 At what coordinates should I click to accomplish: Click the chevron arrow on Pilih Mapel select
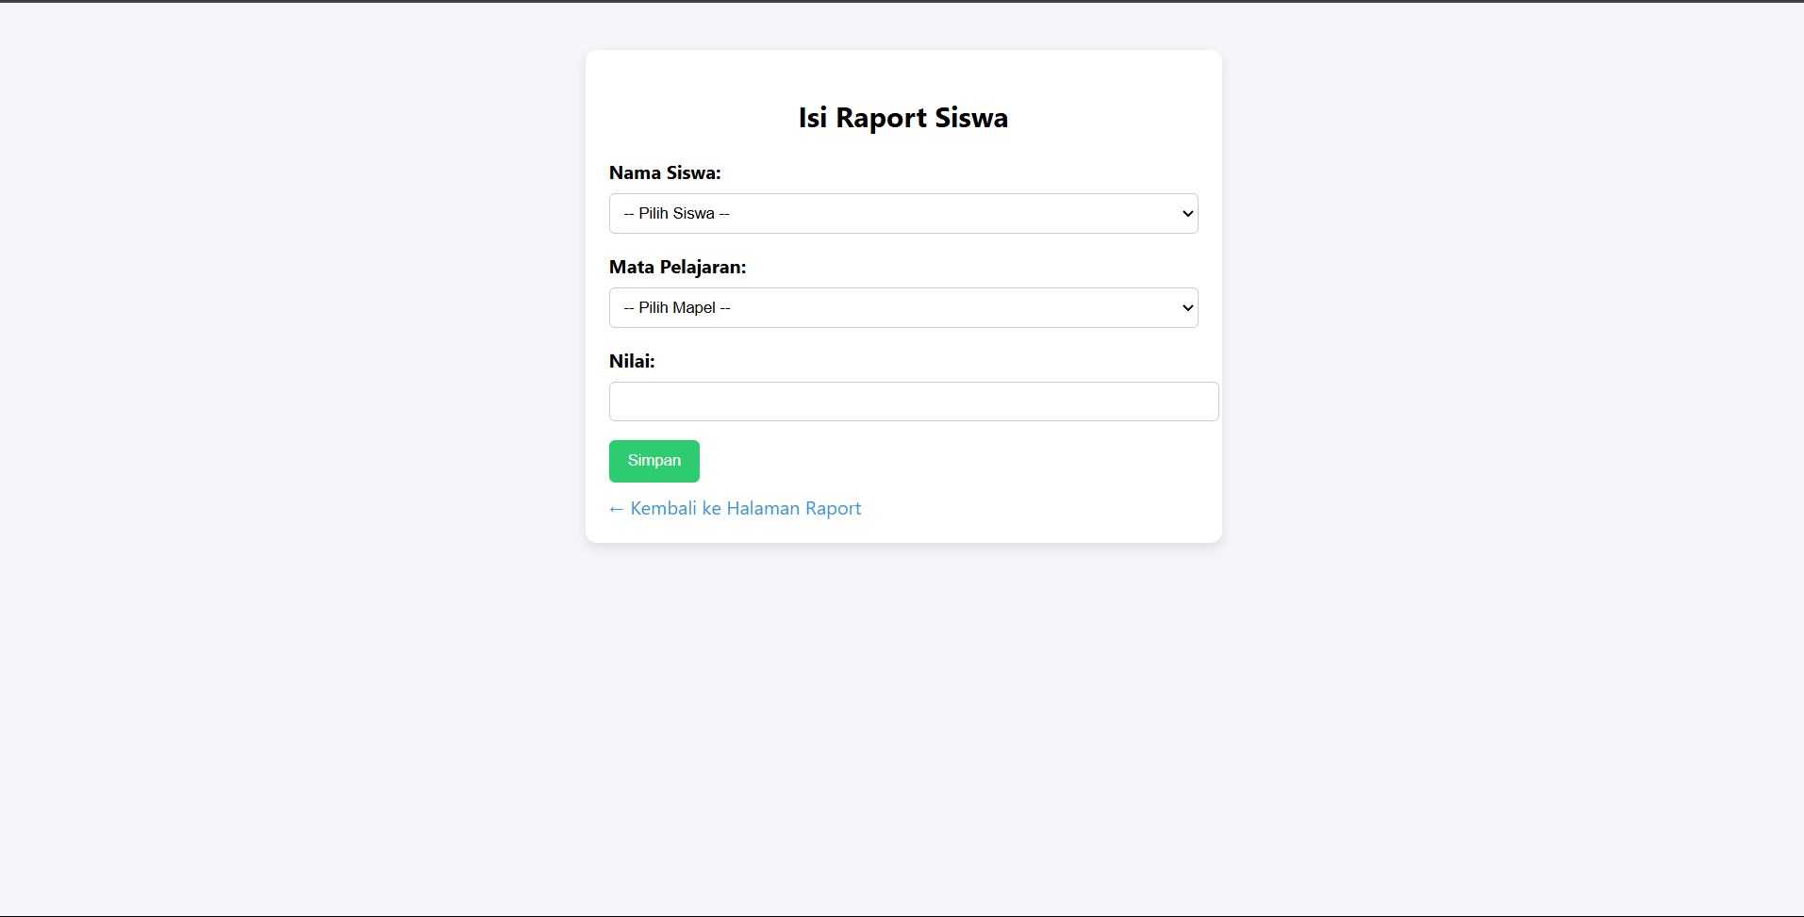click(x=1187, y=308)
